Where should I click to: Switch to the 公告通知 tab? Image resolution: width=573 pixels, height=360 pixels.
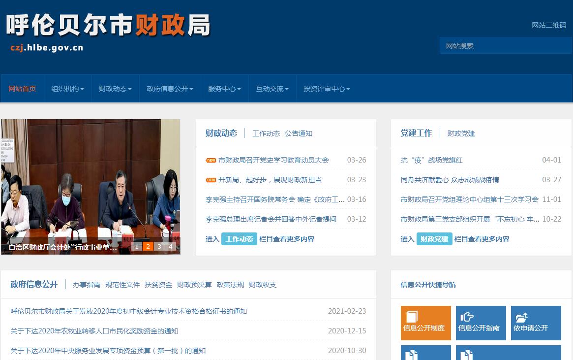[x=299, y=133]
